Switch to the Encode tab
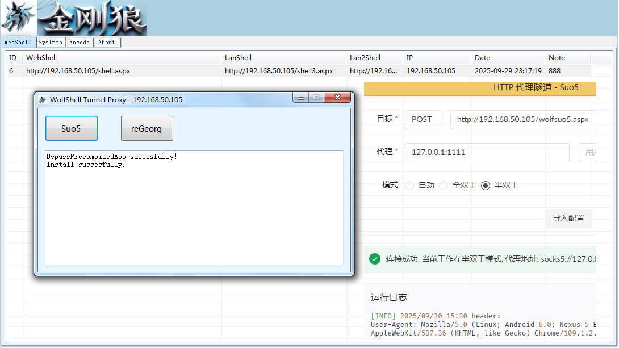Image resolution: width=619 pixels, height=348 pixels. pos(80,42)
